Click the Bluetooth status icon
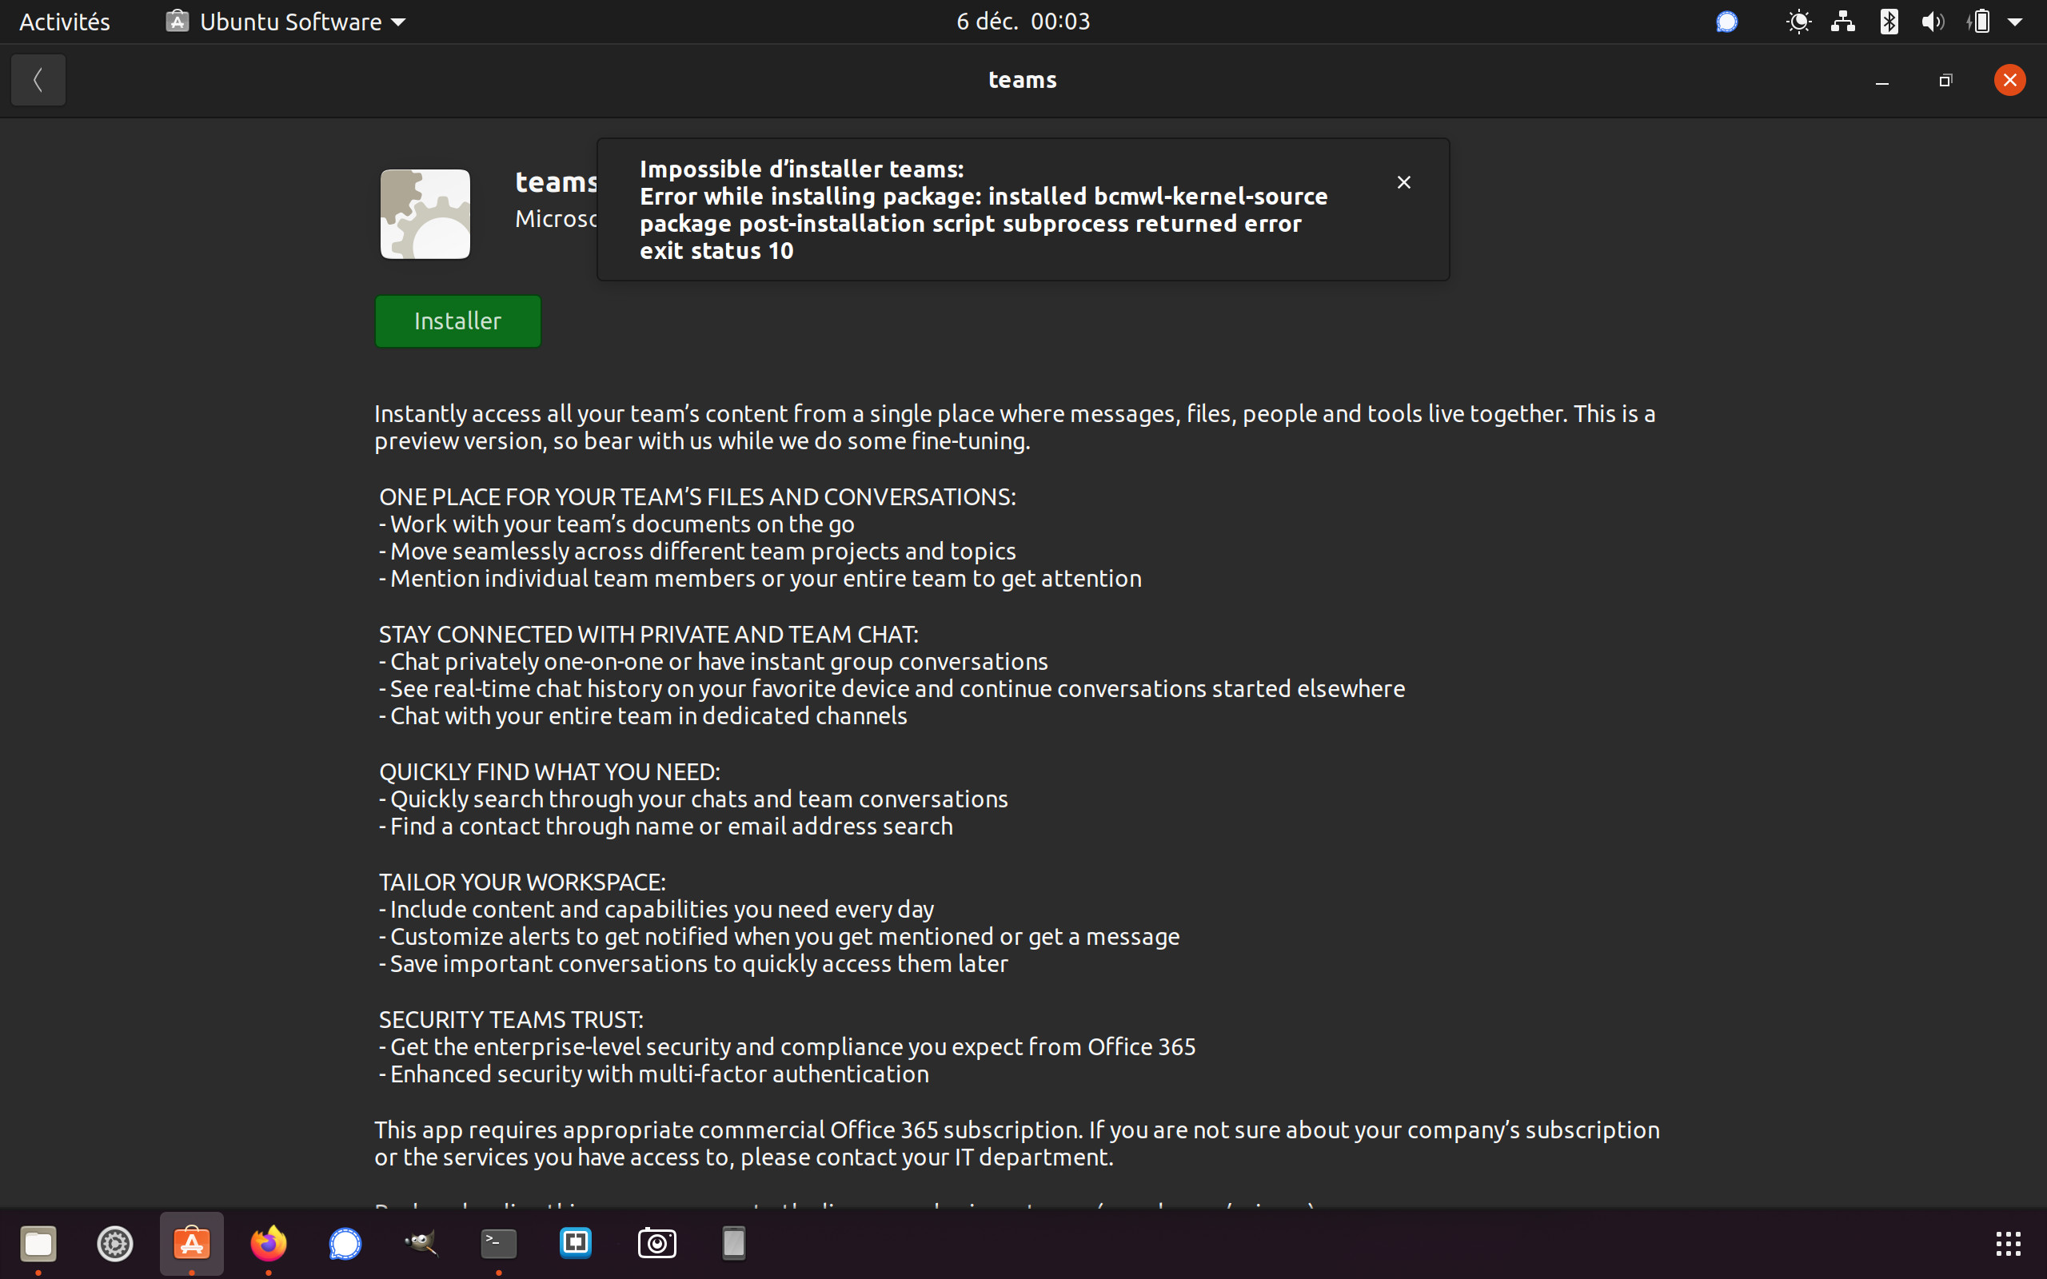Screen dimensions: 2047x1279 coord(1888,21)
